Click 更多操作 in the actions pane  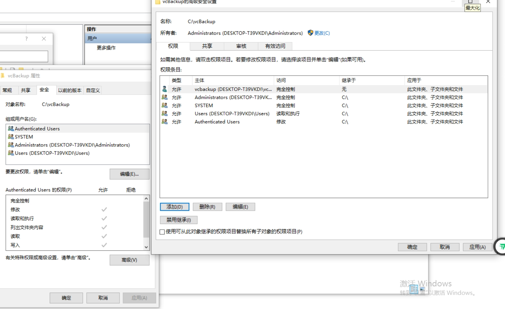(106, 48)
